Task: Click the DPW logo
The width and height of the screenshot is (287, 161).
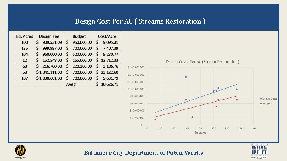Action: (x=259, y=151)
